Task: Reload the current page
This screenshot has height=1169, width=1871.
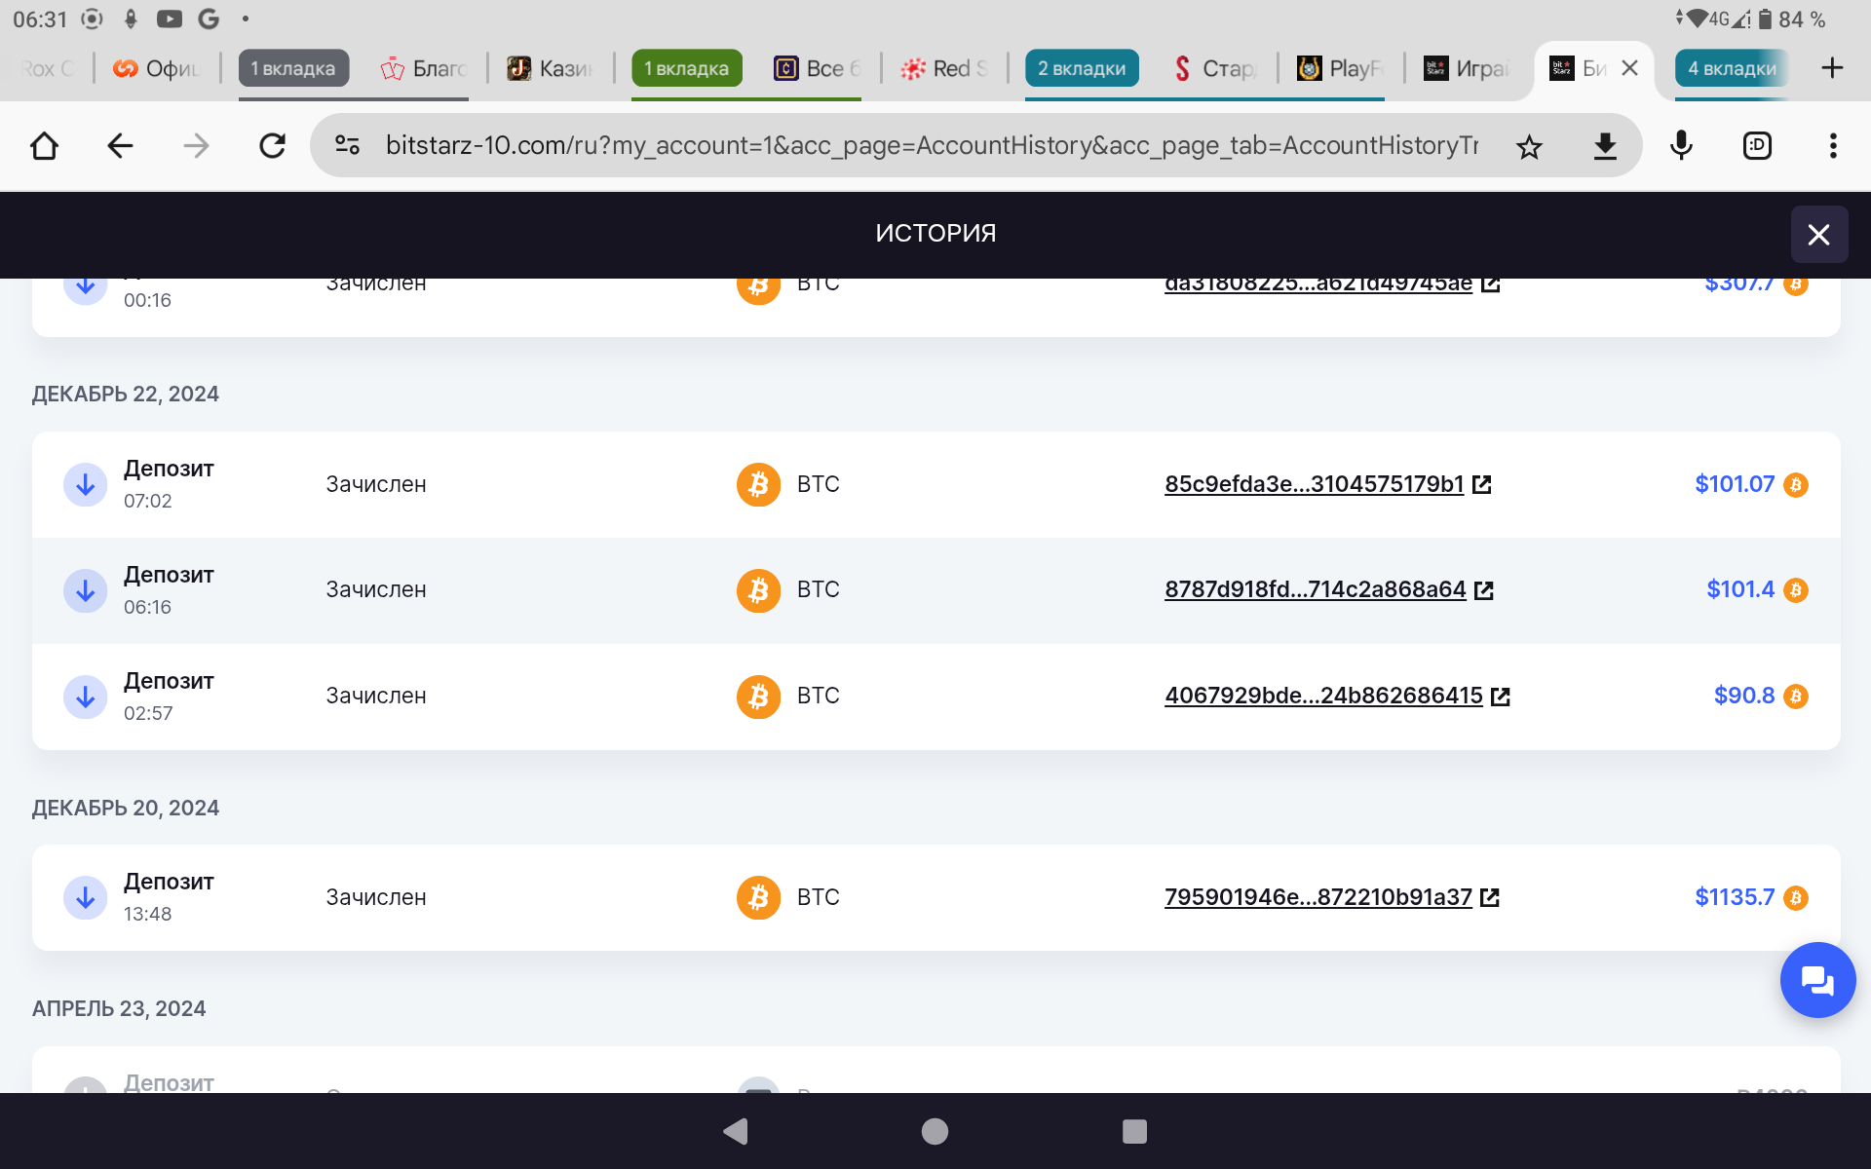Action: [x=272, y=146]
